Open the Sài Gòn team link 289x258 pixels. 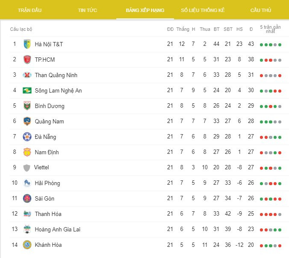click(x=44, y=198)
